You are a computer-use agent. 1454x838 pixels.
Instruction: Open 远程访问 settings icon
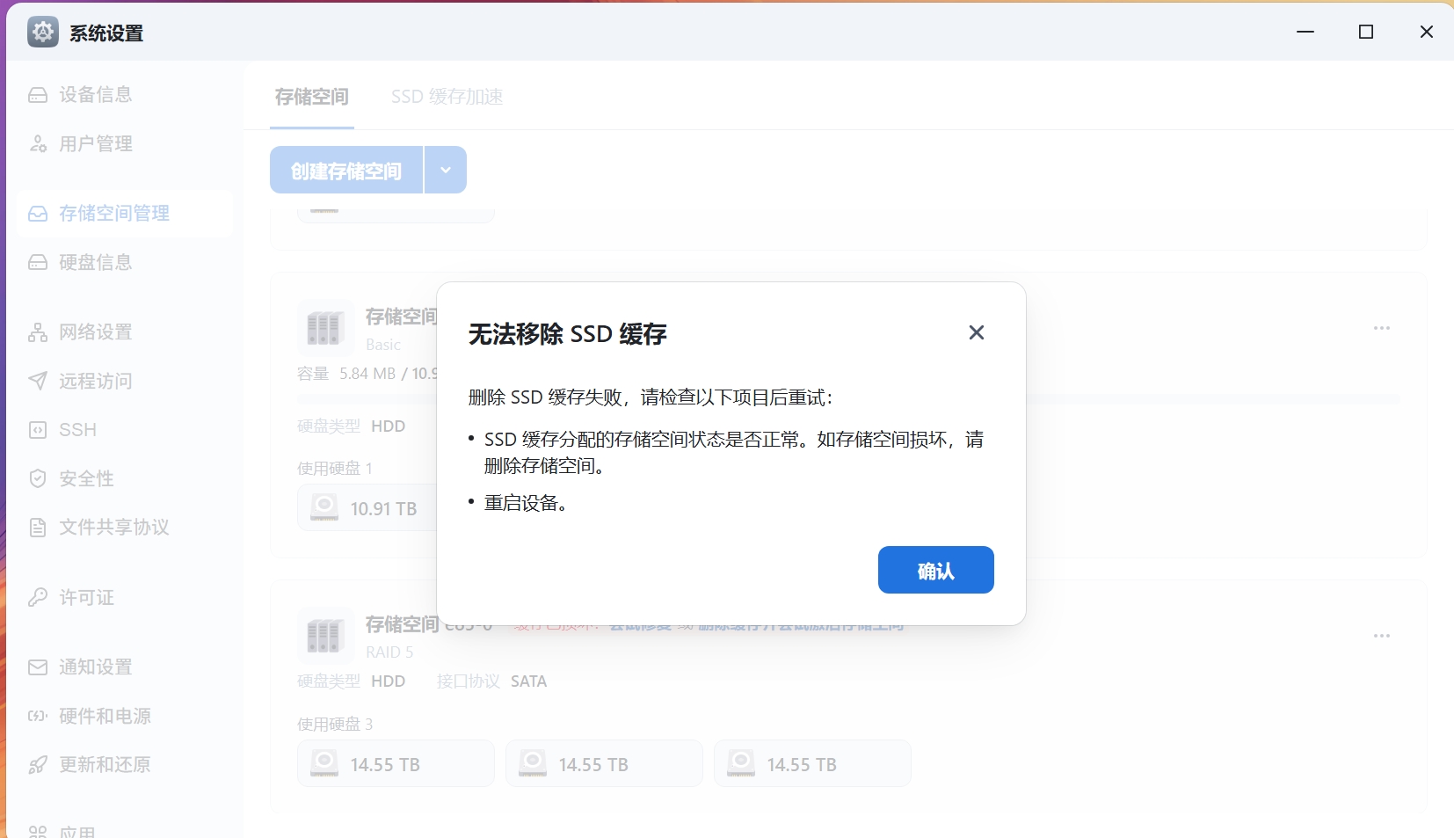[x=38, y=381]
